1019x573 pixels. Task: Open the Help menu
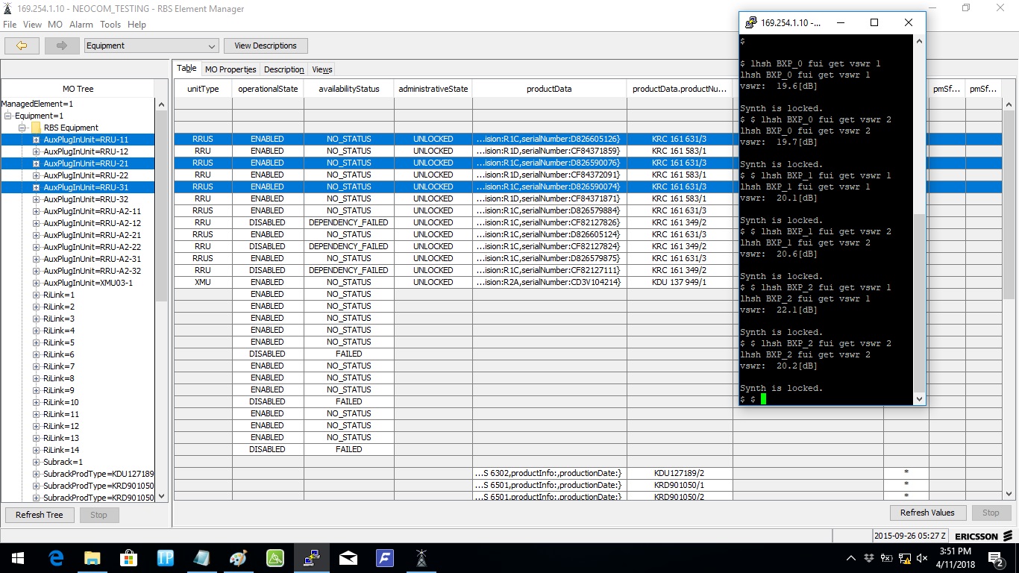point(137,25)
